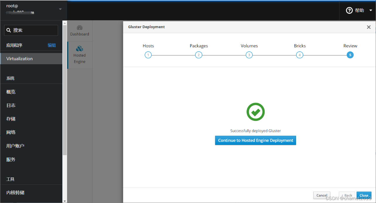Select Virtualization in the sidebar
This screenshot has height=203, width=376.
click(31, 59)
